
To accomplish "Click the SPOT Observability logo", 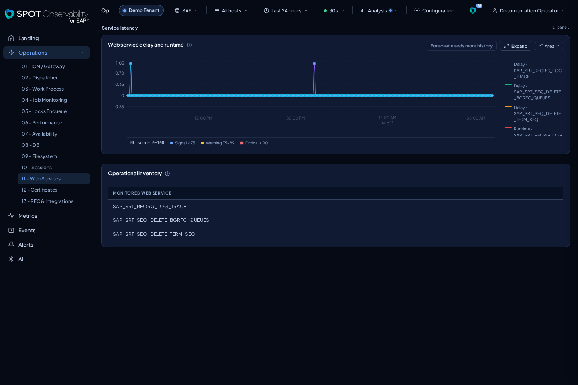I will (x=47, y=16).
